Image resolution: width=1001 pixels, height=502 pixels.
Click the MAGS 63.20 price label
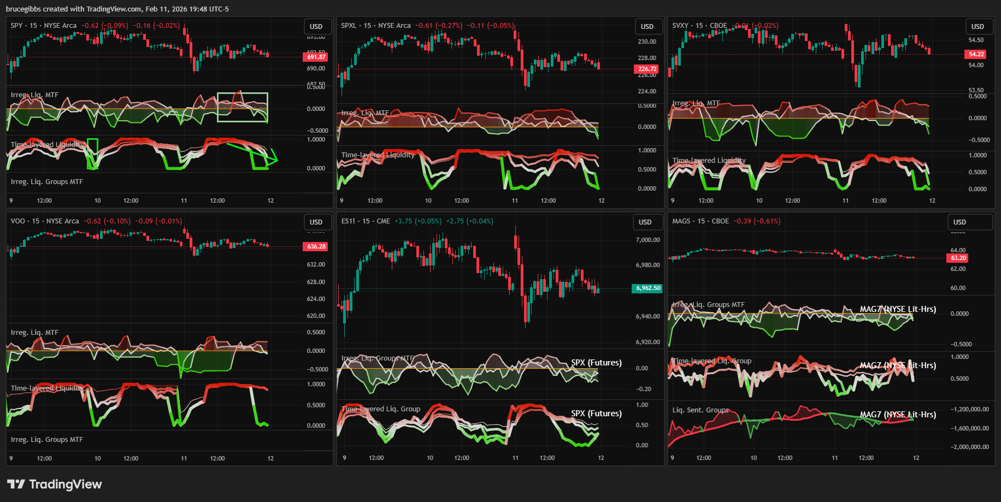coord(958,258)
